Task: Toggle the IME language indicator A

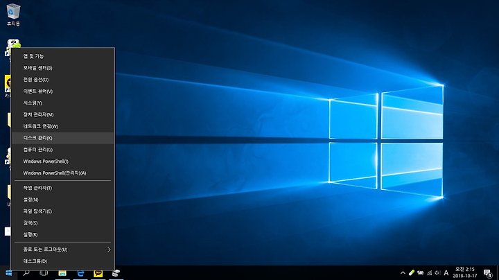Action: [x=446, y=273]
